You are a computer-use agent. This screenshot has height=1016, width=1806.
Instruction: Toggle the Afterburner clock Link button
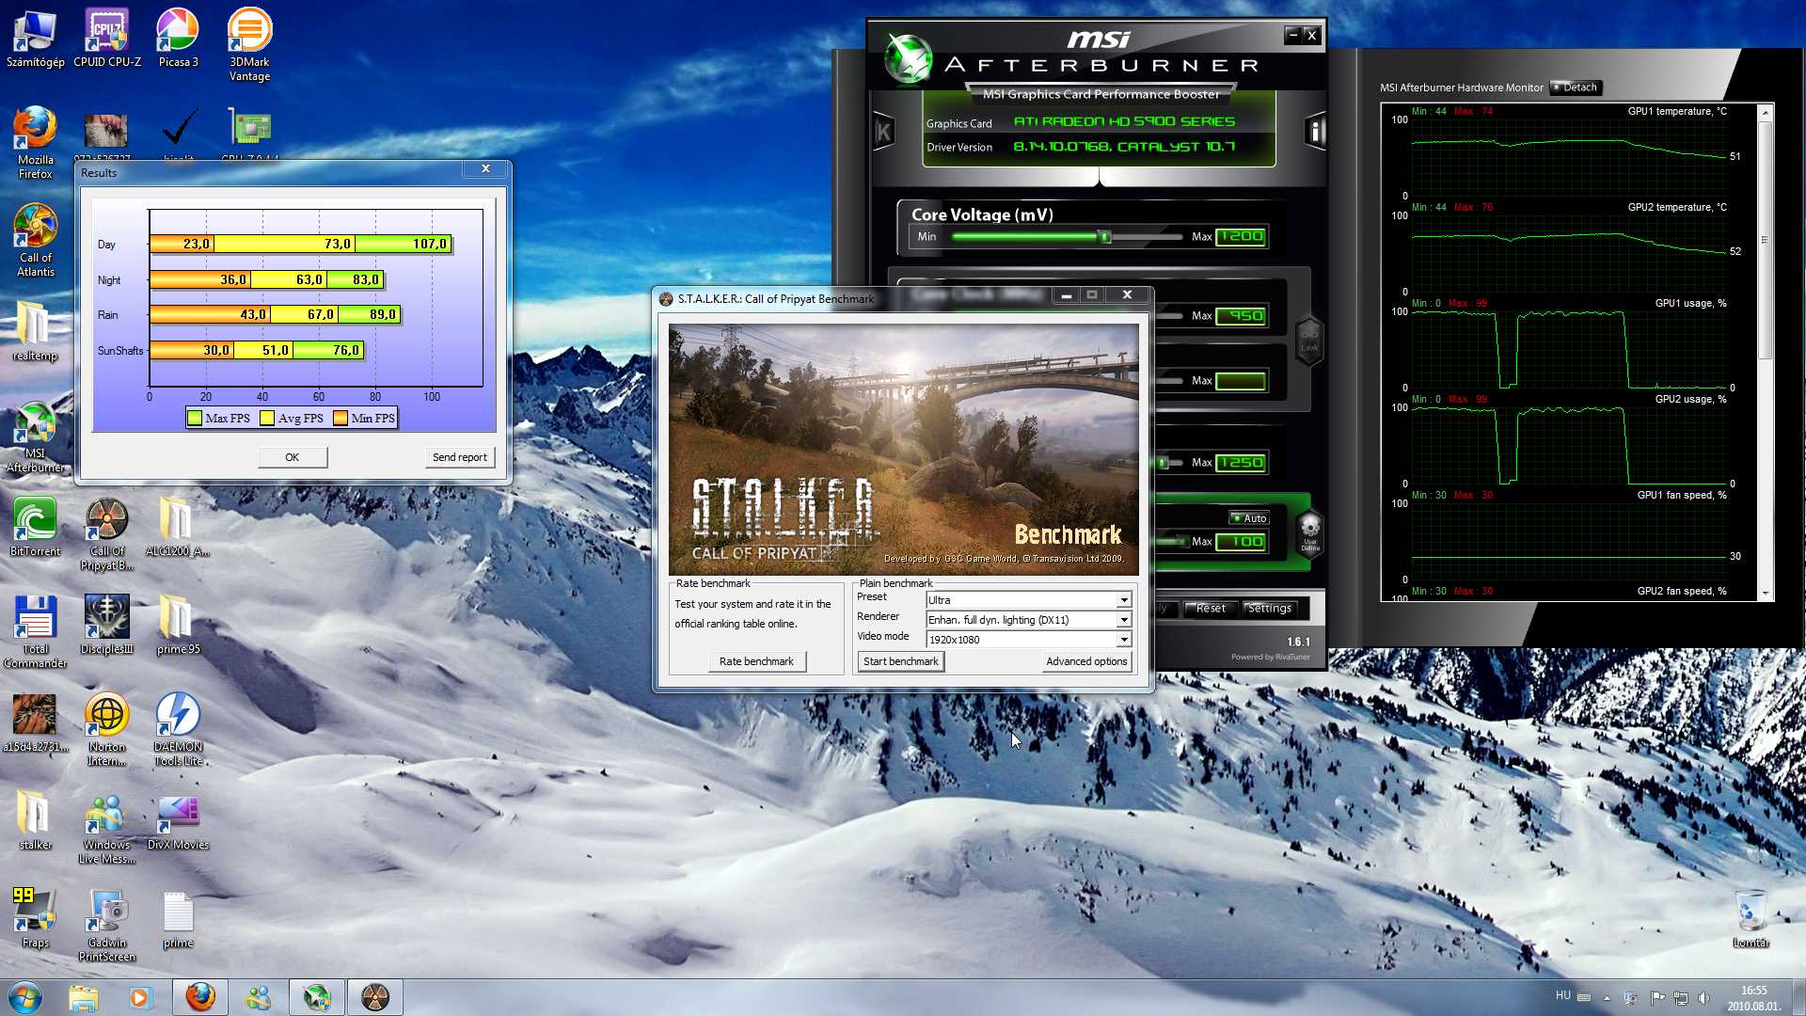coord(1309,340)
